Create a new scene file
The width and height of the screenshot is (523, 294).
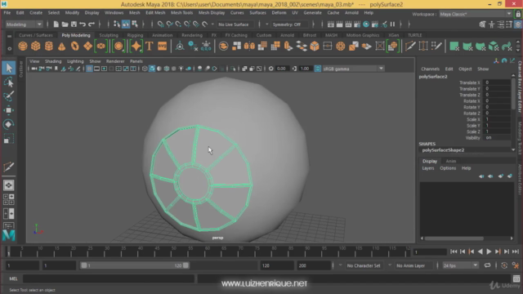coord(56,24)
